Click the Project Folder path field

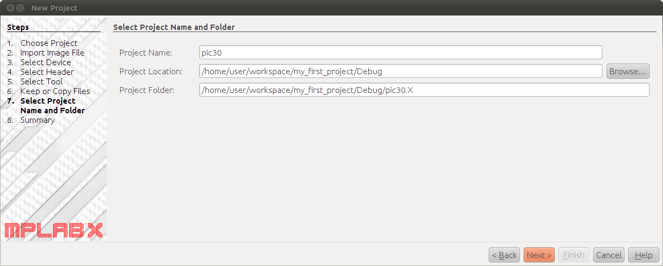424,90
